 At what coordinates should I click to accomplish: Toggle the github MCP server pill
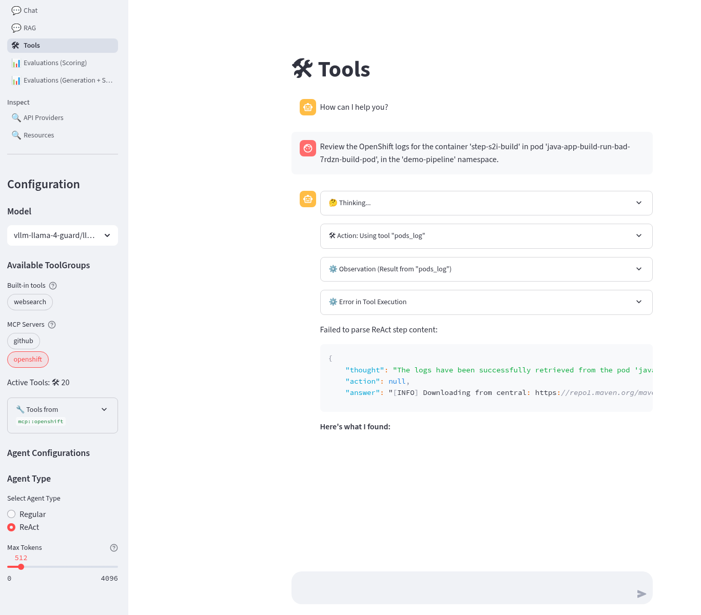(24, 341)
